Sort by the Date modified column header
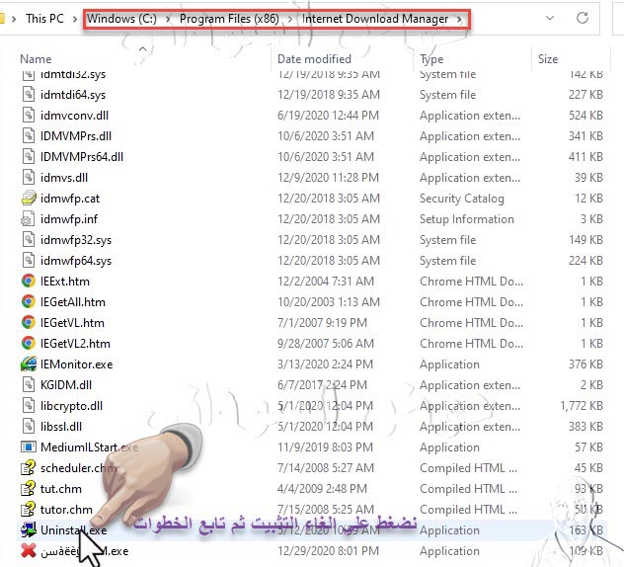 (x=314, y=59)
